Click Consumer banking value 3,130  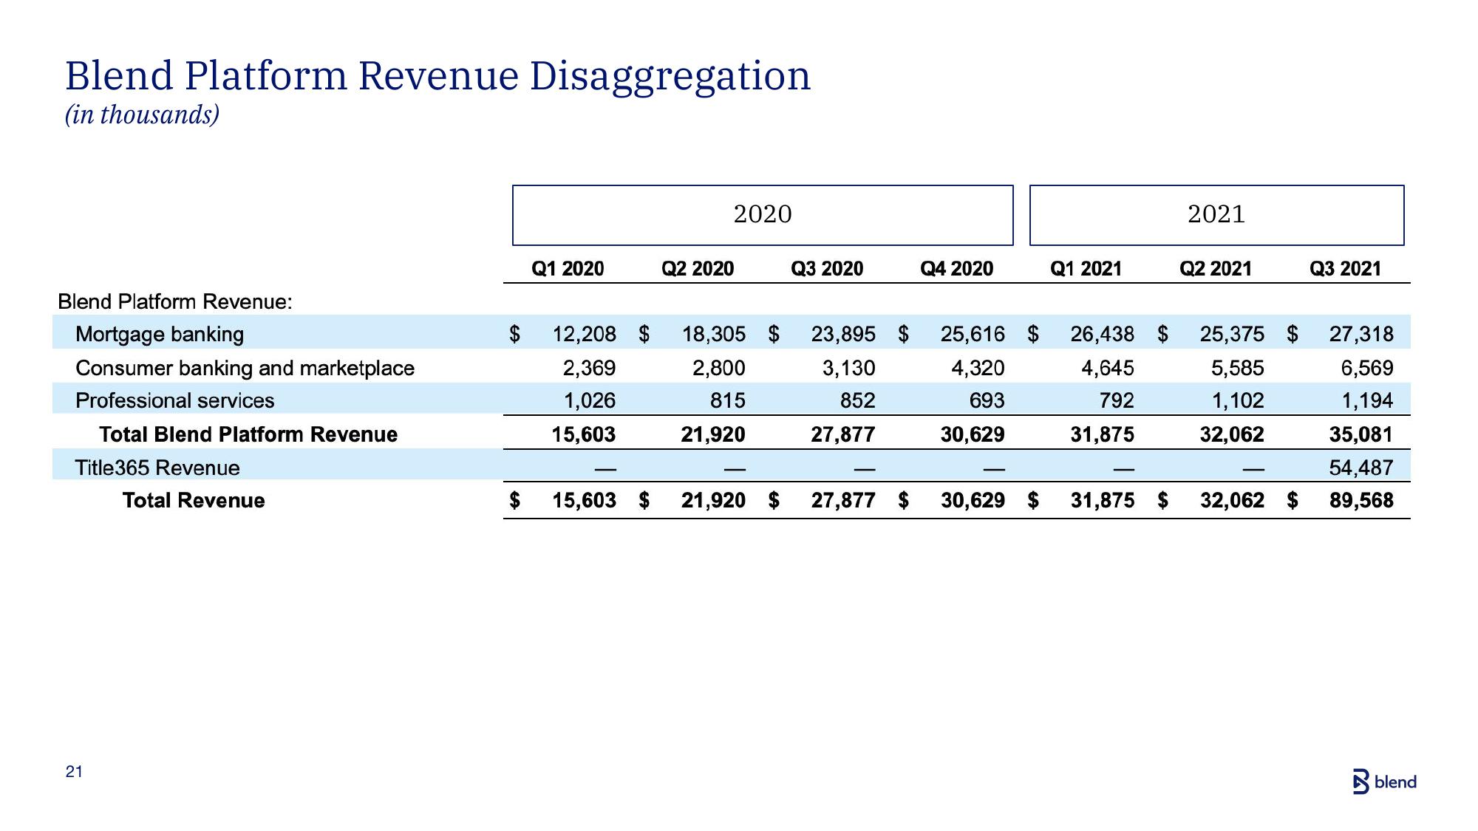[849, 368]
